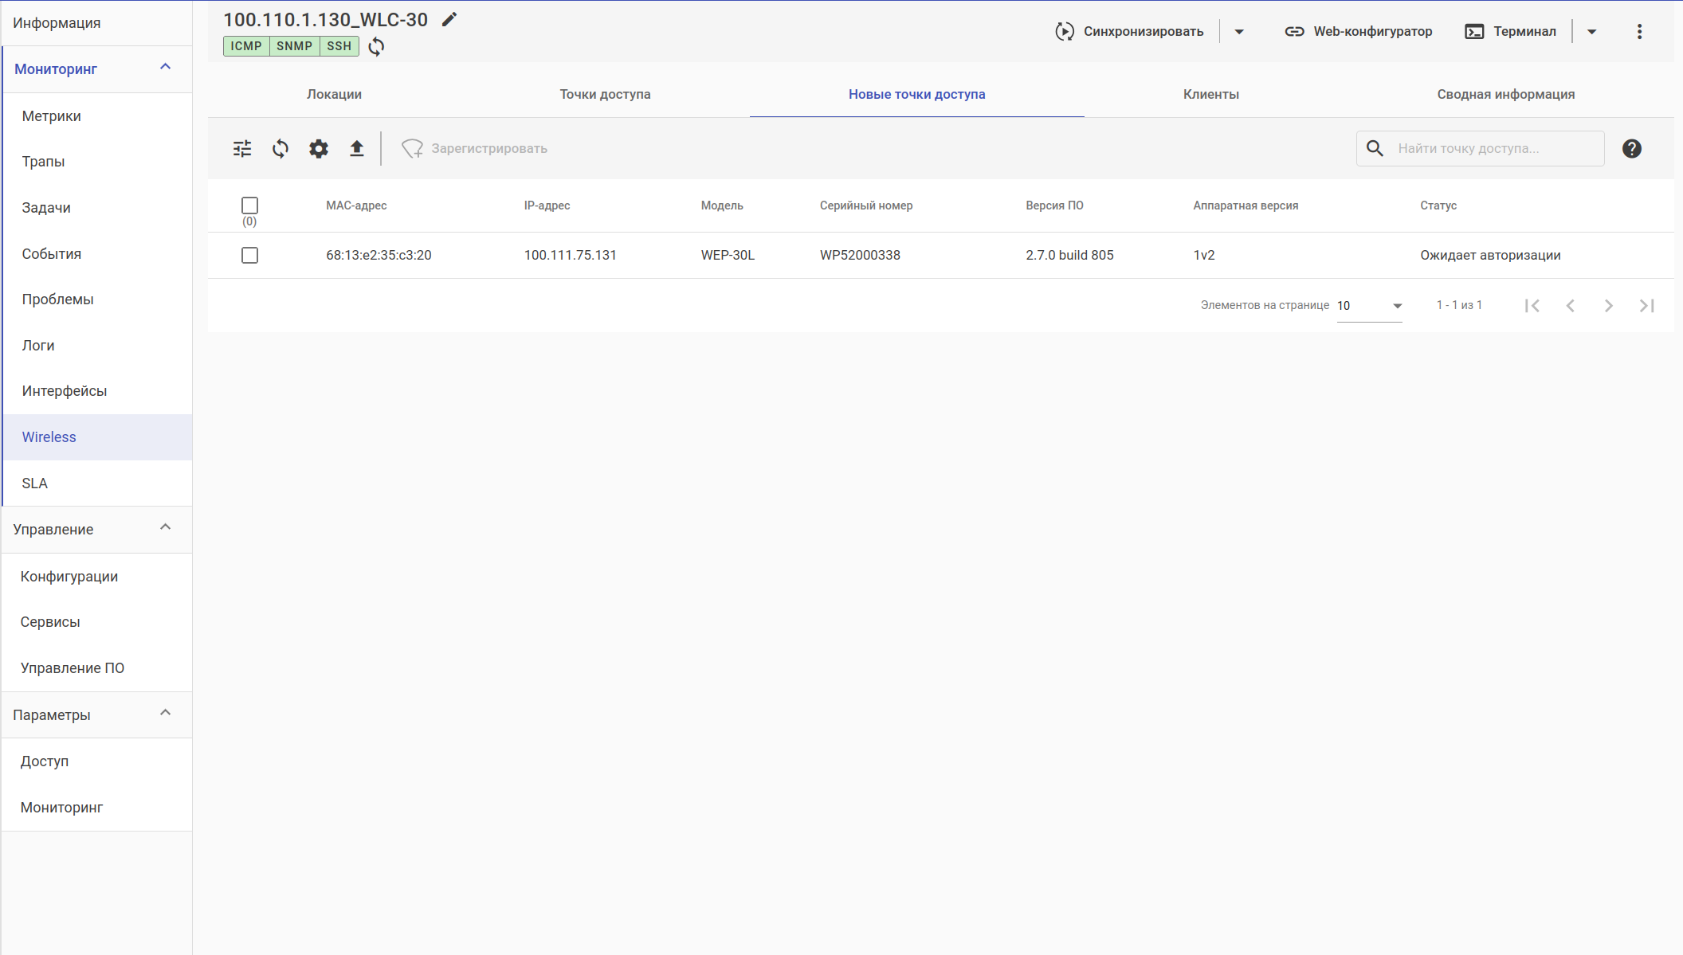Viewport: 1683px width, 955px height.
Task: Open the table filter settings icon
Action: pyautogui.click(x=242, y=149)
